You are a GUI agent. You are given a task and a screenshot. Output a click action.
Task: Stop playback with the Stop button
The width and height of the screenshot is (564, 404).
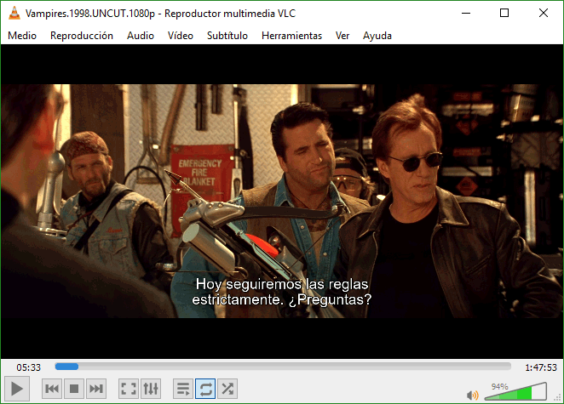74,389
